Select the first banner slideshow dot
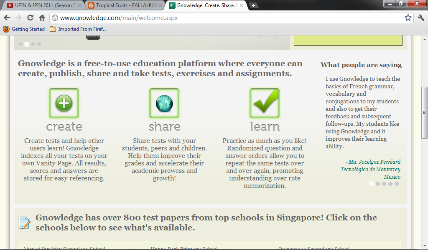 [20, 44]
